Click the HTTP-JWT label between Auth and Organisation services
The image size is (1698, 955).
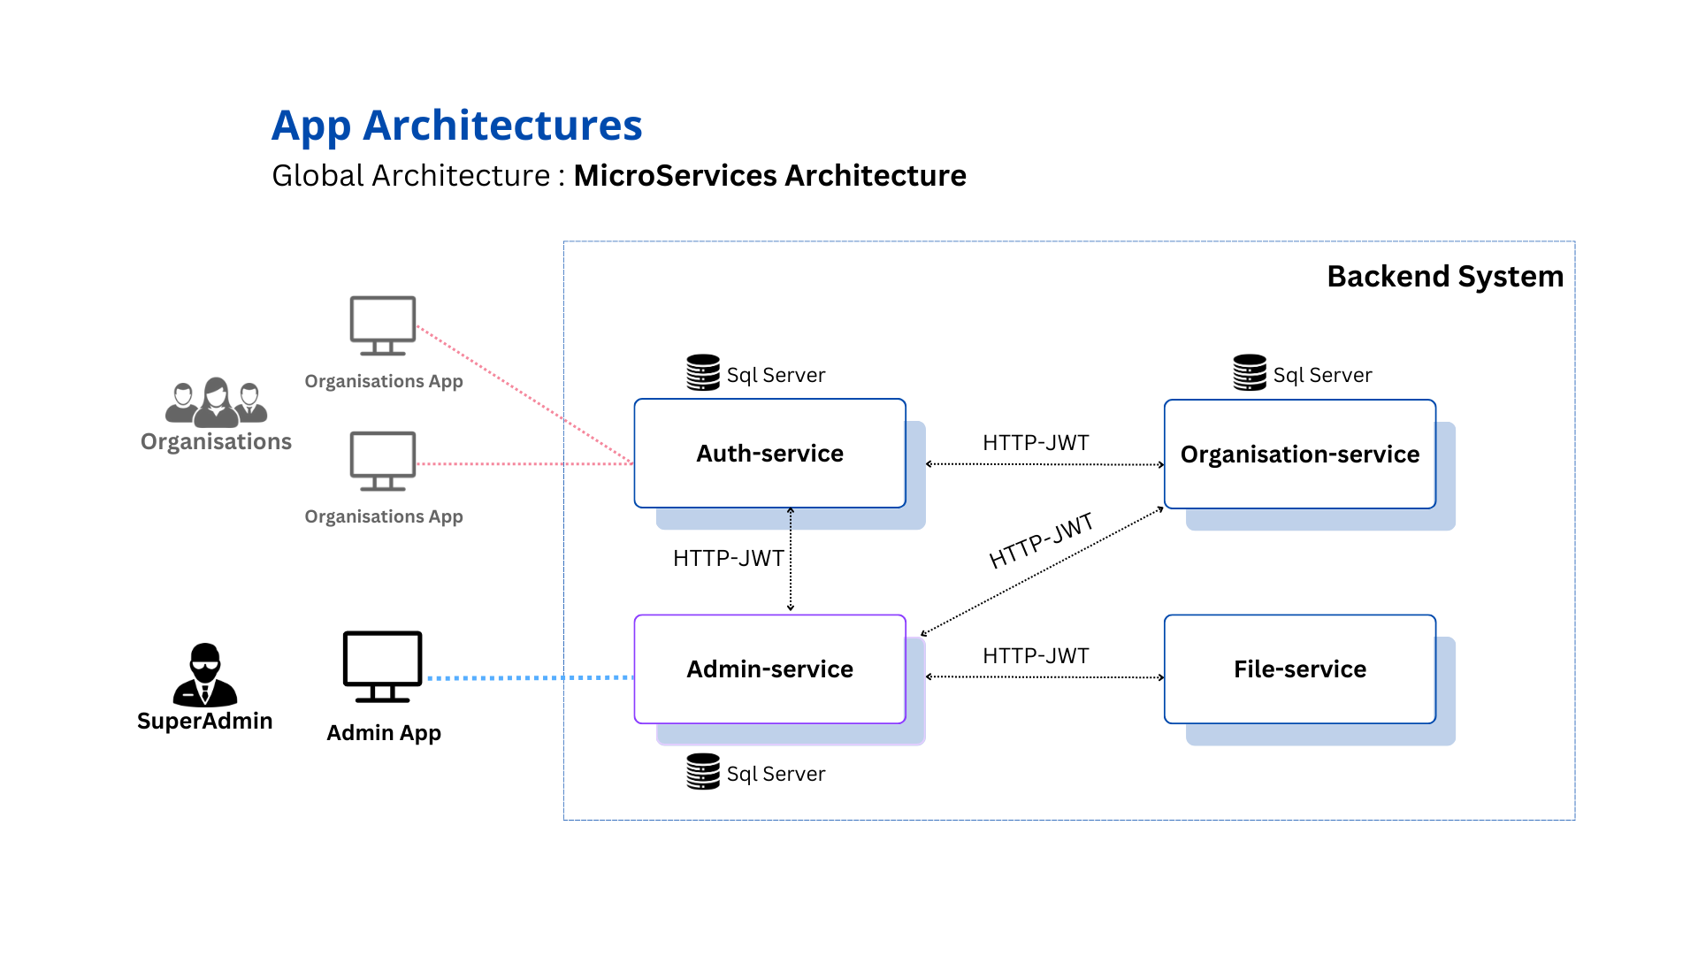pyautogui.click(x=1036, y=442)
